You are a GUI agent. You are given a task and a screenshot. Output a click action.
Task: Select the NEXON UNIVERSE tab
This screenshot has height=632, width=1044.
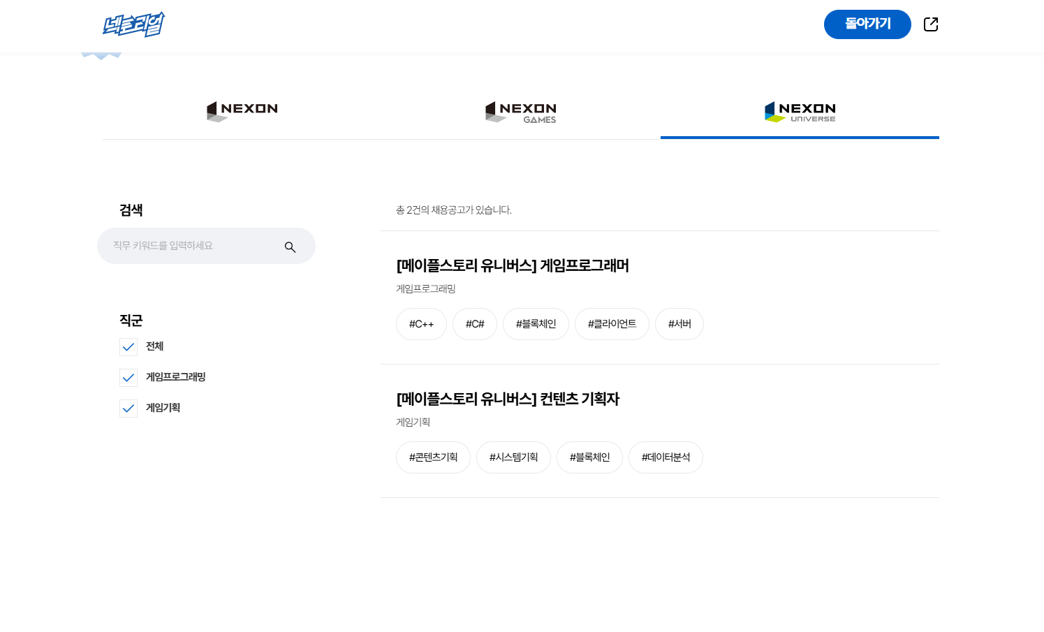[800, 112]
